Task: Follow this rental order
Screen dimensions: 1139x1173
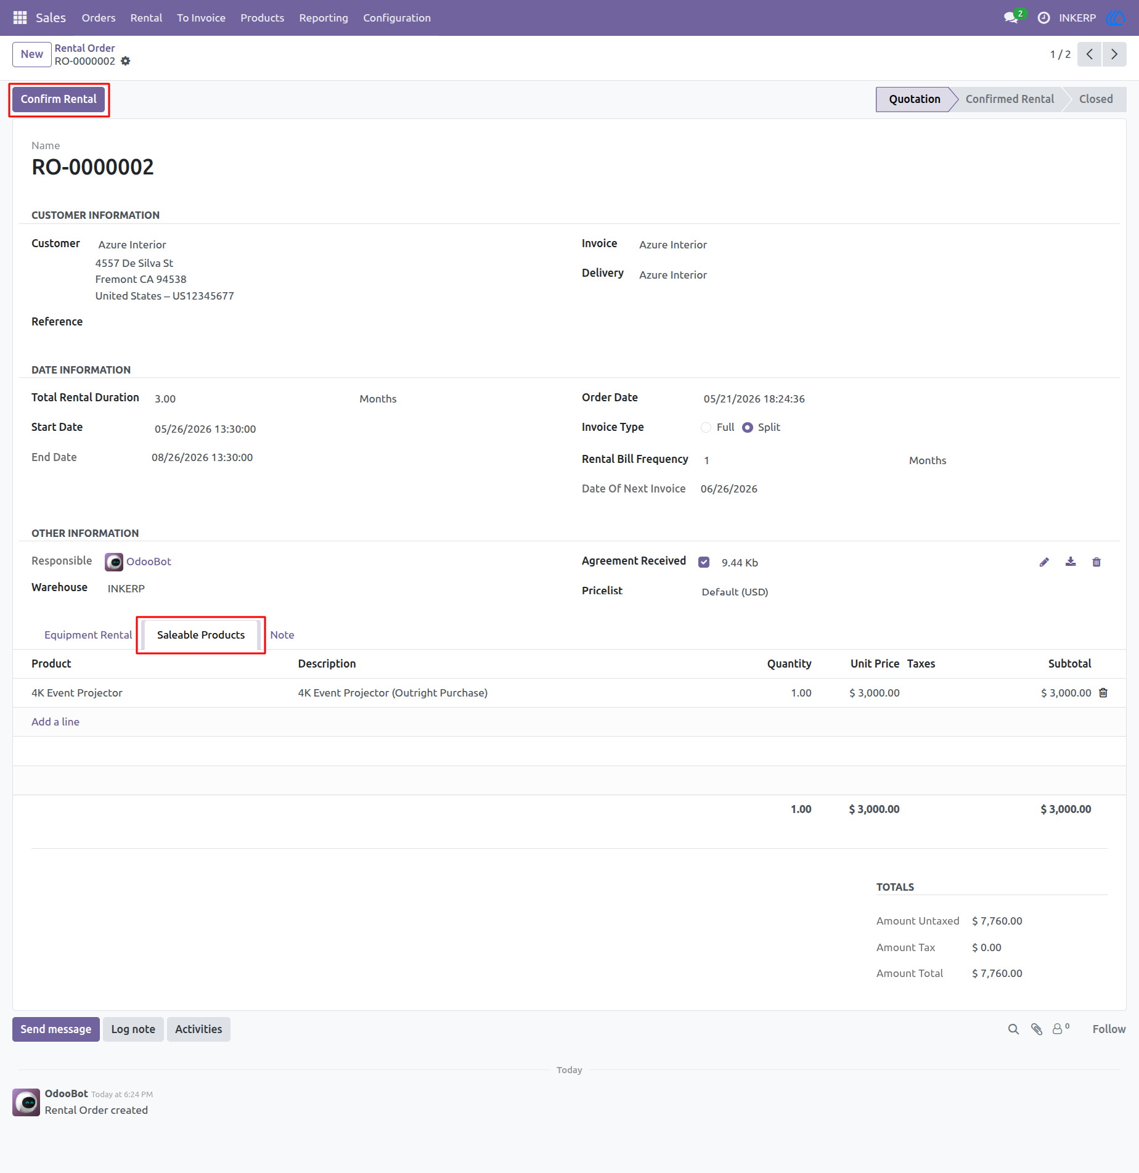Action: 1109,1029
